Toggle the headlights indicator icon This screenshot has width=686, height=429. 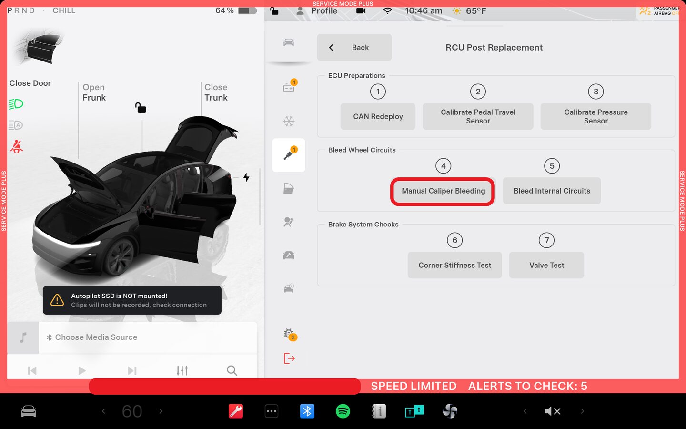pyautogui.click(x=16, y=104)
